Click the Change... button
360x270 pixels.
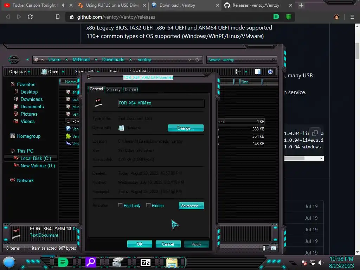[186, 128]
